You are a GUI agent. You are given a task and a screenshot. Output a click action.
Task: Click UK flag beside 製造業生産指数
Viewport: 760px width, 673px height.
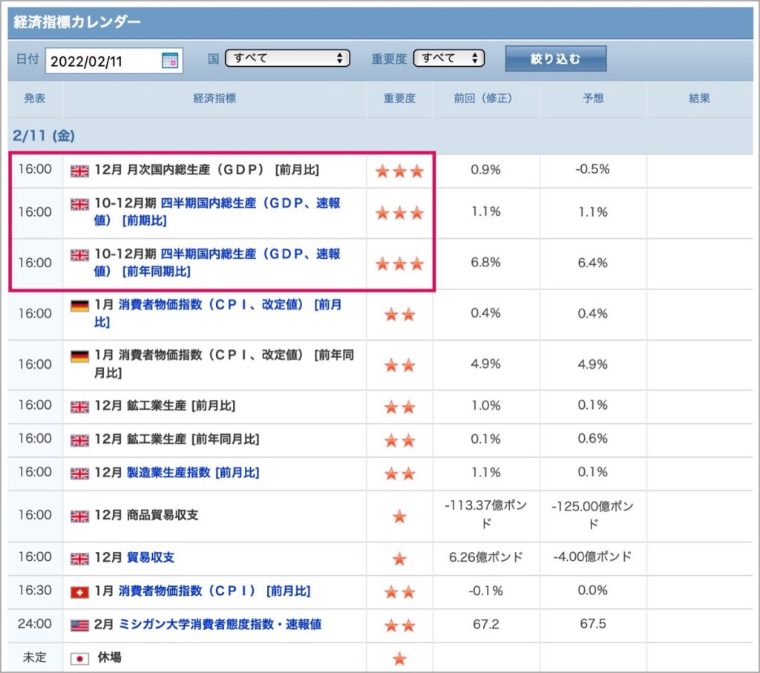(79, 473)
